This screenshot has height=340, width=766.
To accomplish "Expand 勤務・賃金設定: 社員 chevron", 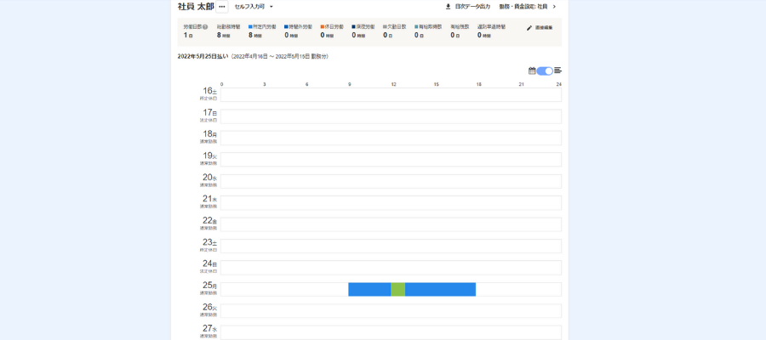I will pos(554,7).
